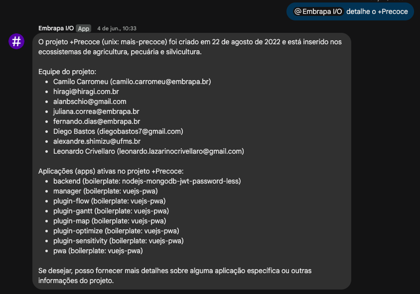Click the App badge beside Embrapa I/O

click(x=83, y=29)
